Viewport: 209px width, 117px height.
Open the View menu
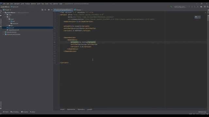pos(12,4)
